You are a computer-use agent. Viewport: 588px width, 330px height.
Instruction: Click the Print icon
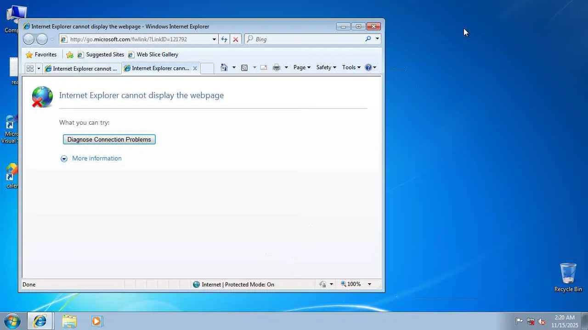tap(277, 67)
